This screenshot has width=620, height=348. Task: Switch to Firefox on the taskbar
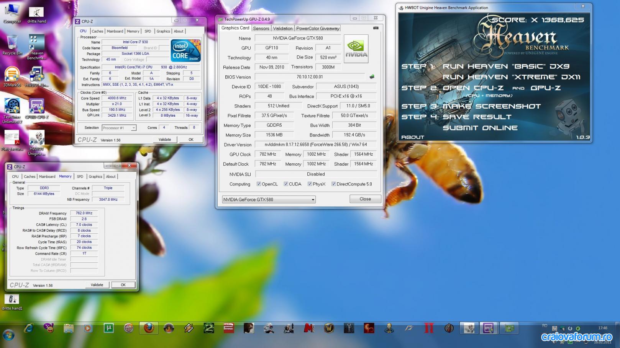149,328
